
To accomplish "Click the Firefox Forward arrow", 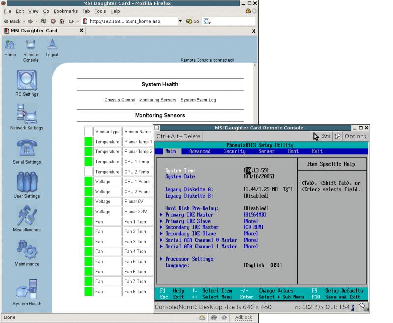I will tap(31, 21).
